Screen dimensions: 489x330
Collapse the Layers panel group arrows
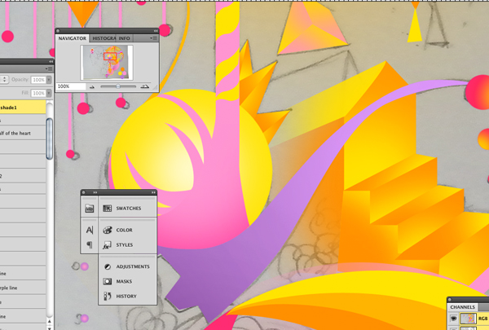pos(51,62)
